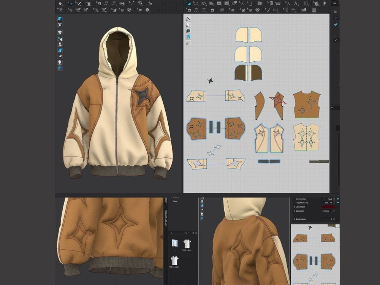Viewport: 380px width, 285px height.
Task: Toggle the white T-shirt display icon below it
Action: [60, 24]
